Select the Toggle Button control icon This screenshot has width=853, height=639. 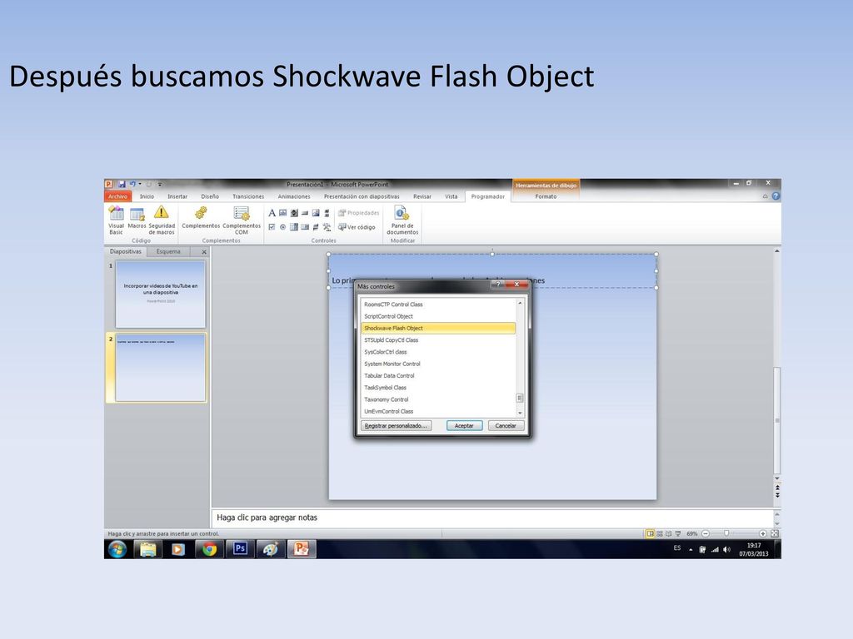click(316, 227)
